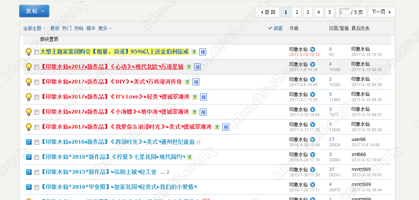Filter threads by 热门
Image resolution: width=419 pixels, height=200 pixels.
point(67,28)
